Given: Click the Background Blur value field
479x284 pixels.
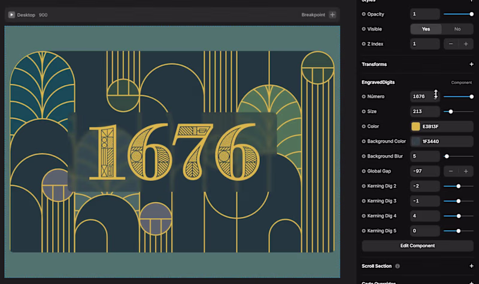Looking at the screenshot, I should click(x=425, y=156).
